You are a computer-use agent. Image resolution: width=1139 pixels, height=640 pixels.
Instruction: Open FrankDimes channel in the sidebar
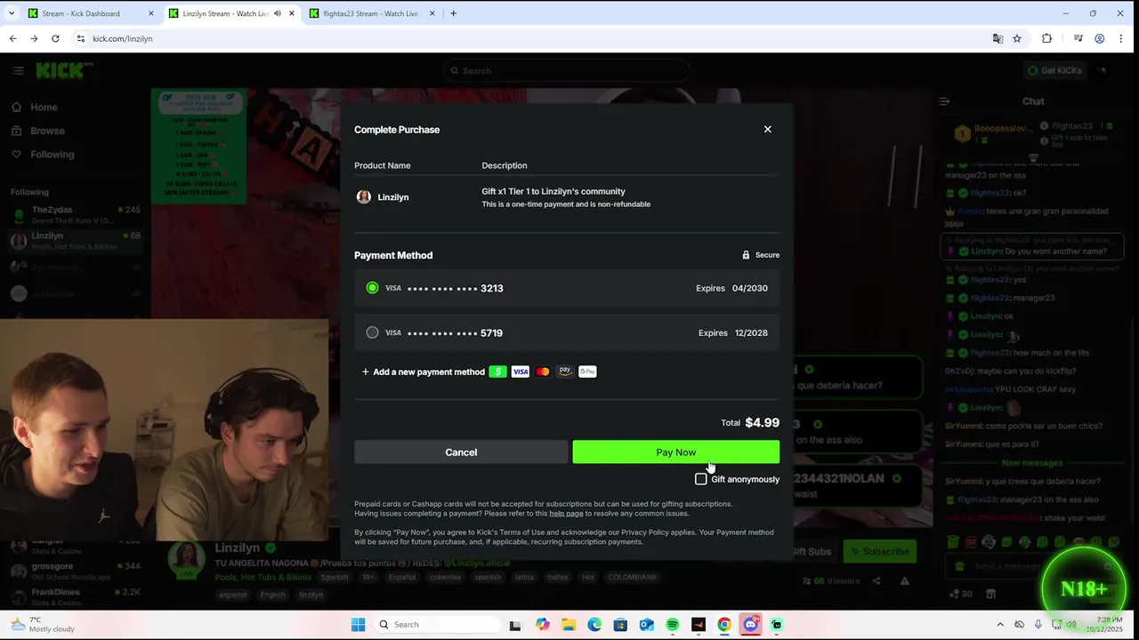(x=75, y=596)
